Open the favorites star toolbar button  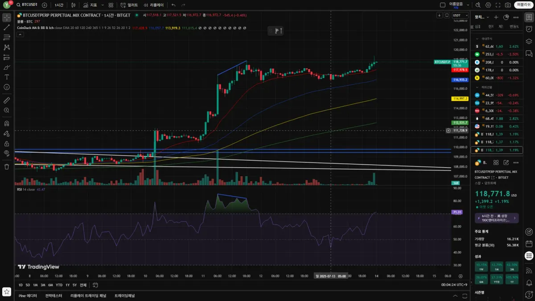pos(7,291)
